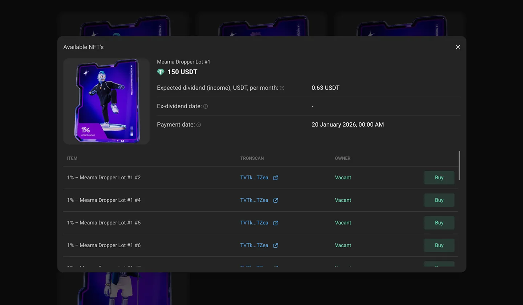Buy Meama Dropper Lot #1 #4
The image size is (523, 305).
coord(439,200)
